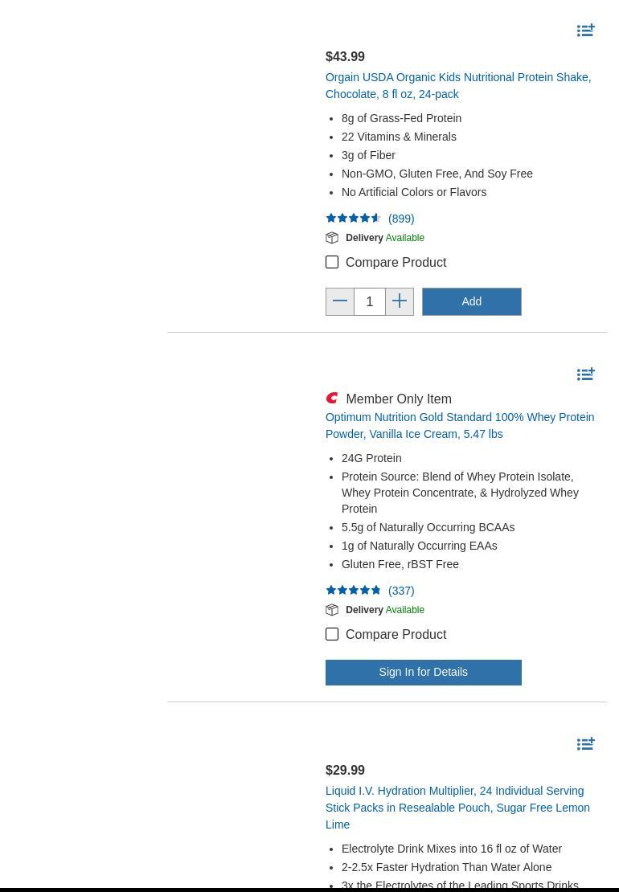
Task: Add Orgain shake to a list
Action: pos(585,31)
